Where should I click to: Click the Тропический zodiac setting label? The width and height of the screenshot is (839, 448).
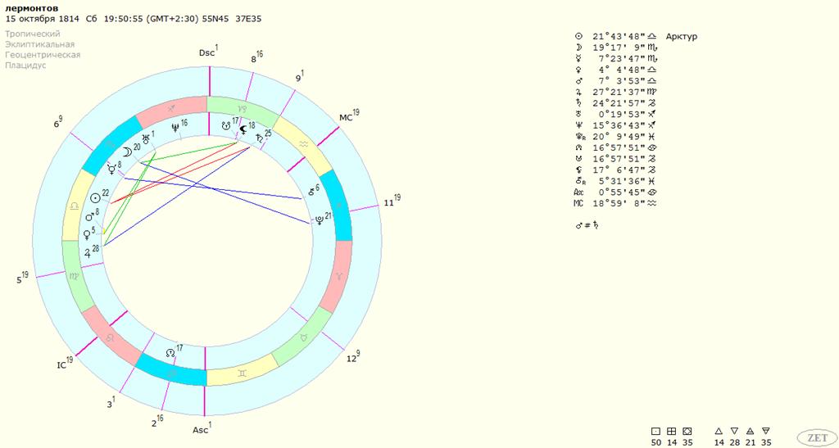point(33,34)
